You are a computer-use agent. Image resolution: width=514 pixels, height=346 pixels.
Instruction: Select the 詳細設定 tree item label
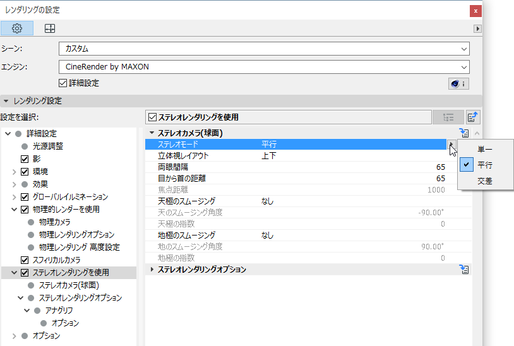42,134
